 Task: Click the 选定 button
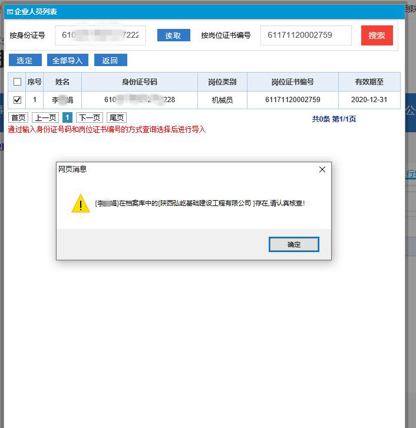click(25, 60)
